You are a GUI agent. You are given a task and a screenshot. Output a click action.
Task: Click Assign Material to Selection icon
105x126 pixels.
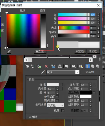coord(39,66)
